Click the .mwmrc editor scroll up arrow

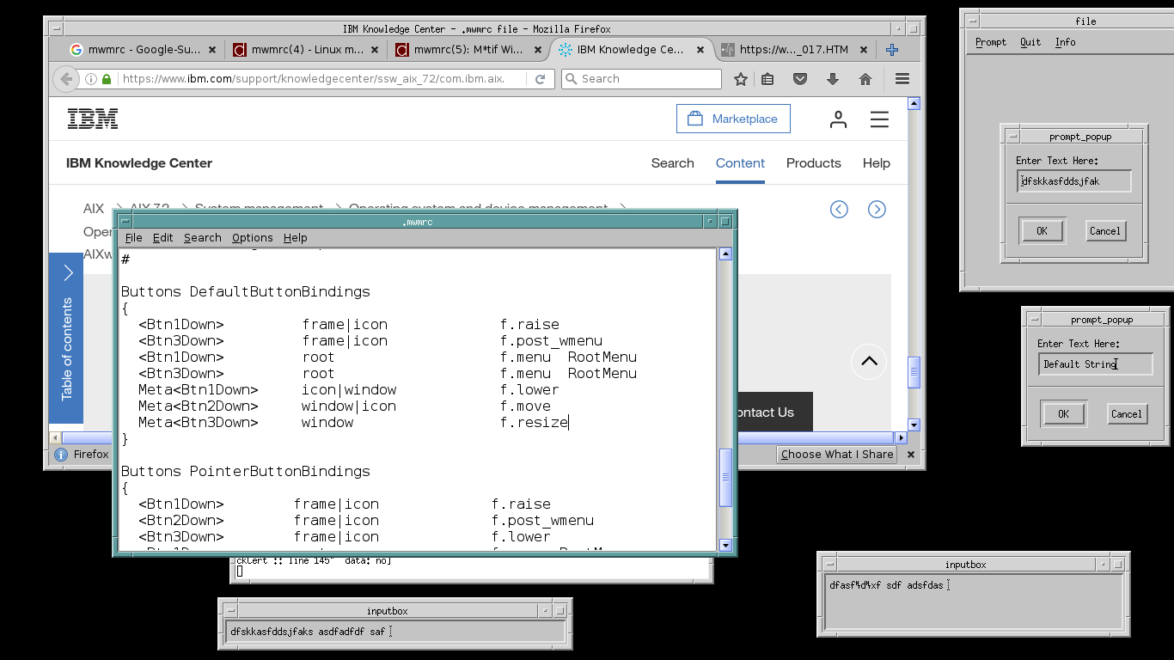(725, 254)
